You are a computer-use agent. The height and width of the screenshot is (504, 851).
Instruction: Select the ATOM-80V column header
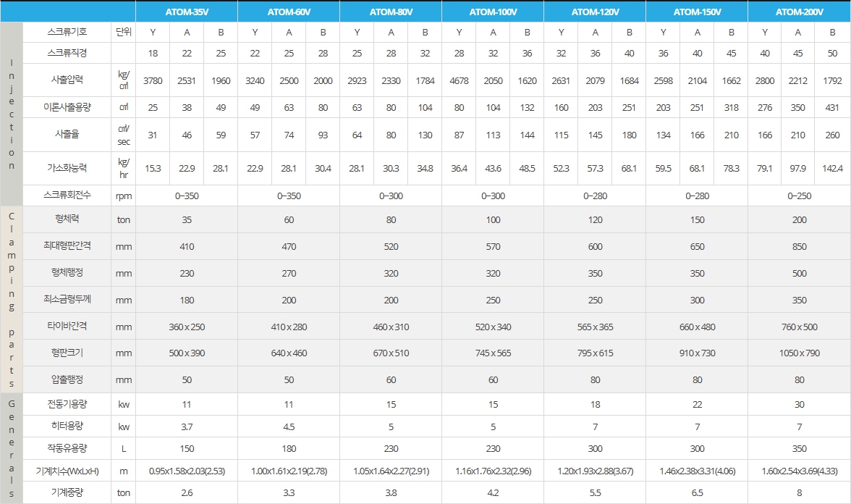point(391,12)
